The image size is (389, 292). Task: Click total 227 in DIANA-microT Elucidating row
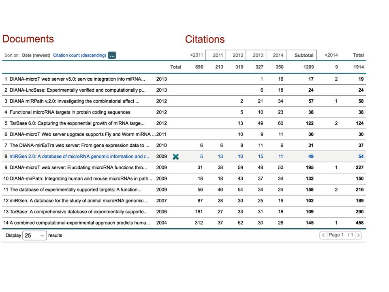[359, 167]
